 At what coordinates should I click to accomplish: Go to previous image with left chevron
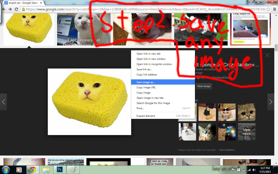[4, 102]
